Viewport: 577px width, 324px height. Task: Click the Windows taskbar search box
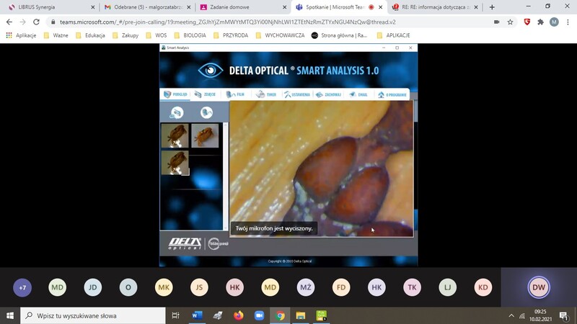(x=94, y=315)
